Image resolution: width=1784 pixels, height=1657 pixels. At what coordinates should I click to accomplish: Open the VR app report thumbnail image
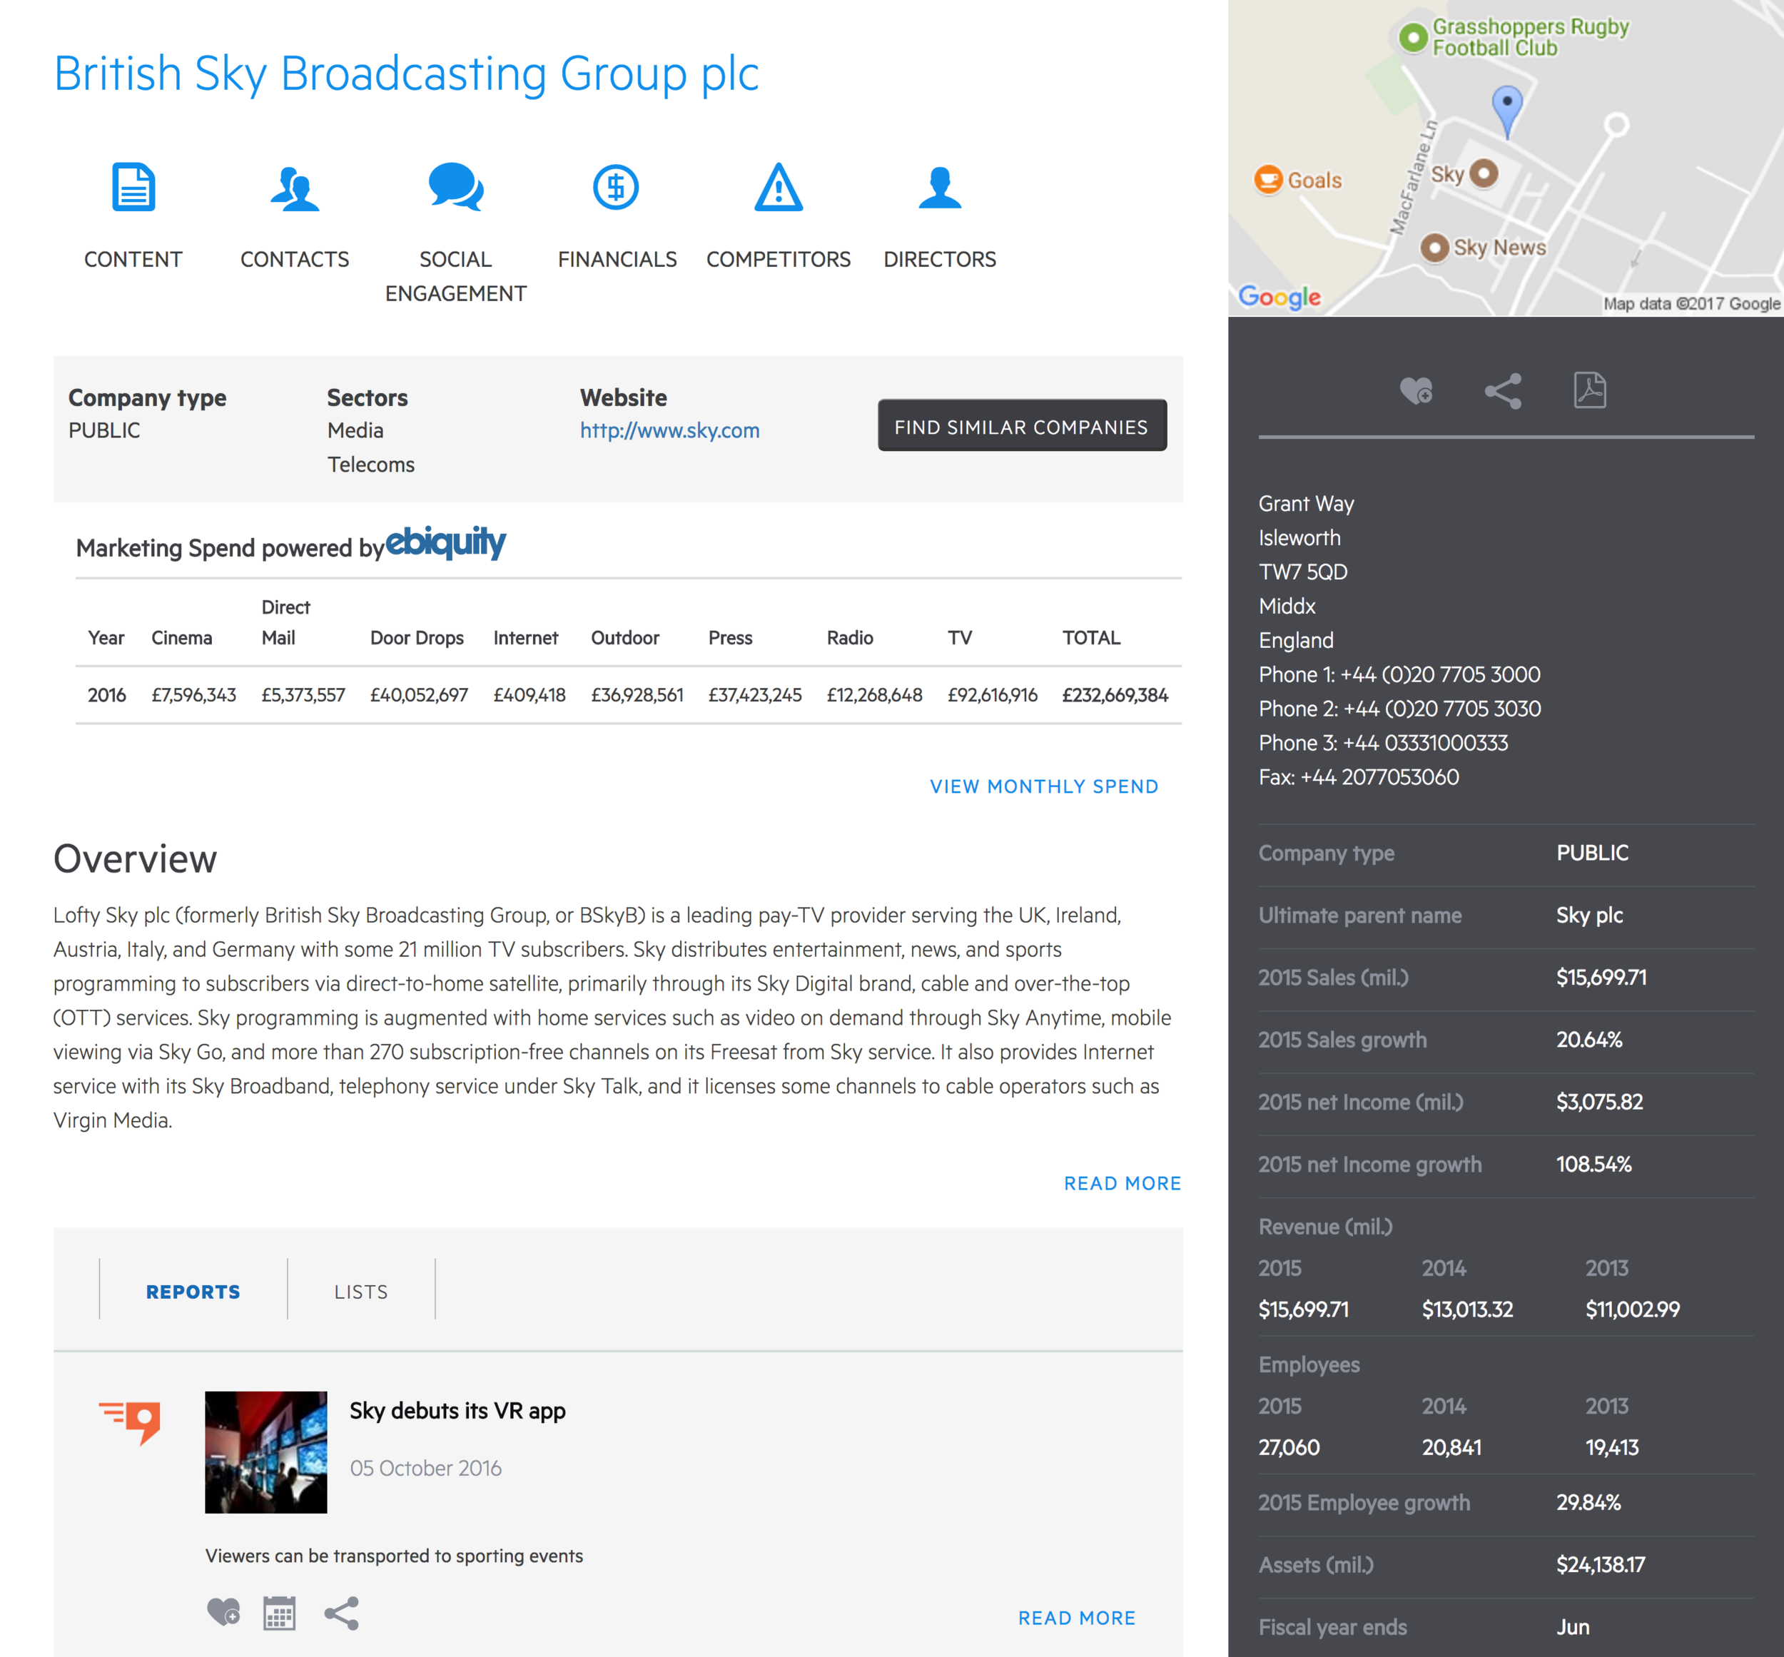coord(266,1453)
